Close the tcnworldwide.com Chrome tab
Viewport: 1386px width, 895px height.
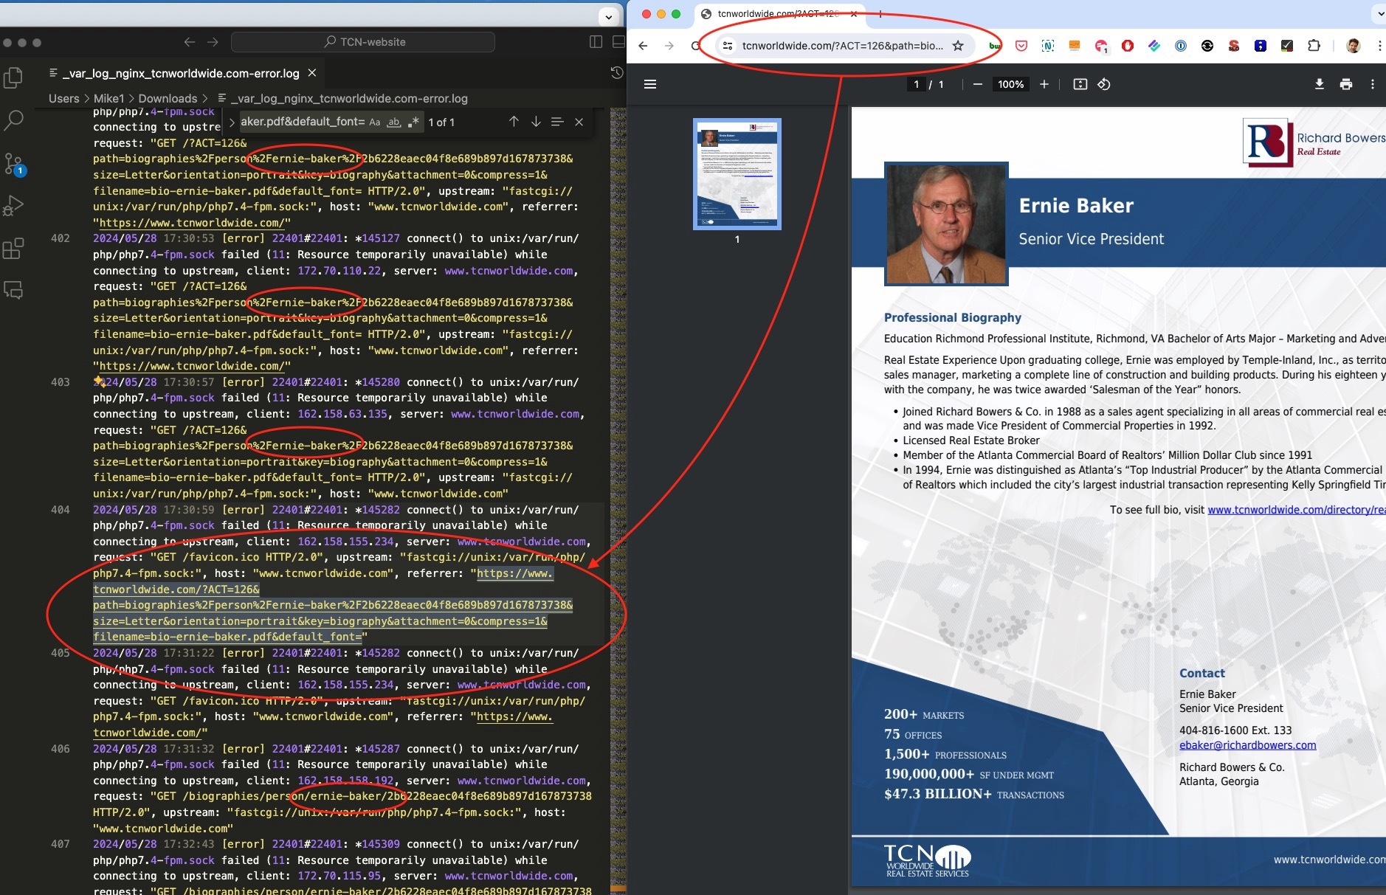pos(854,14)
